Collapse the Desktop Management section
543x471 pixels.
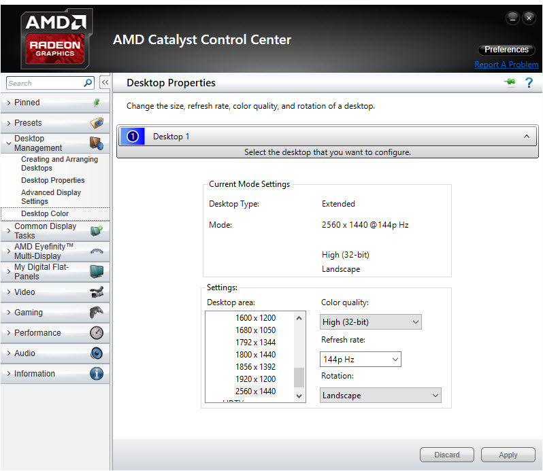point(9,143)
